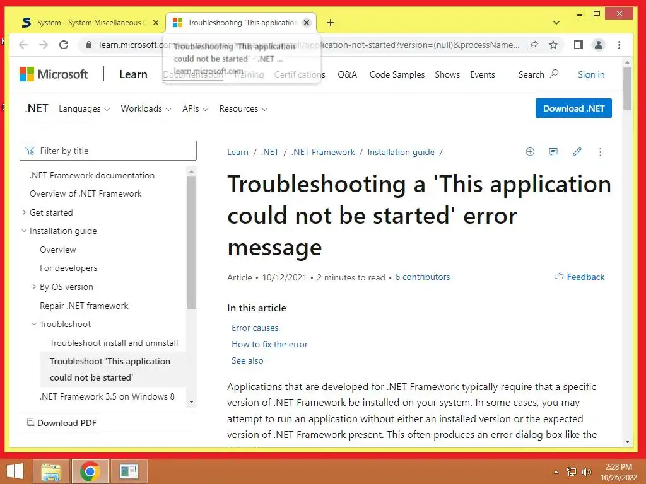Click the Search magnifier on Learn header

(554, 74)
